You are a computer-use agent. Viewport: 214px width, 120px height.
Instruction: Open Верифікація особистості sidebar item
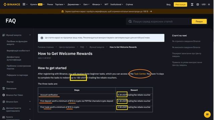18,51
